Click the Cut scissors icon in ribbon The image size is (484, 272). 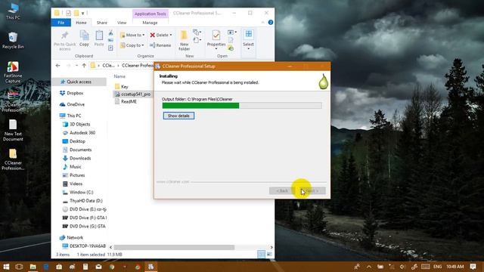pyautogui.click(x=111, y=32)
